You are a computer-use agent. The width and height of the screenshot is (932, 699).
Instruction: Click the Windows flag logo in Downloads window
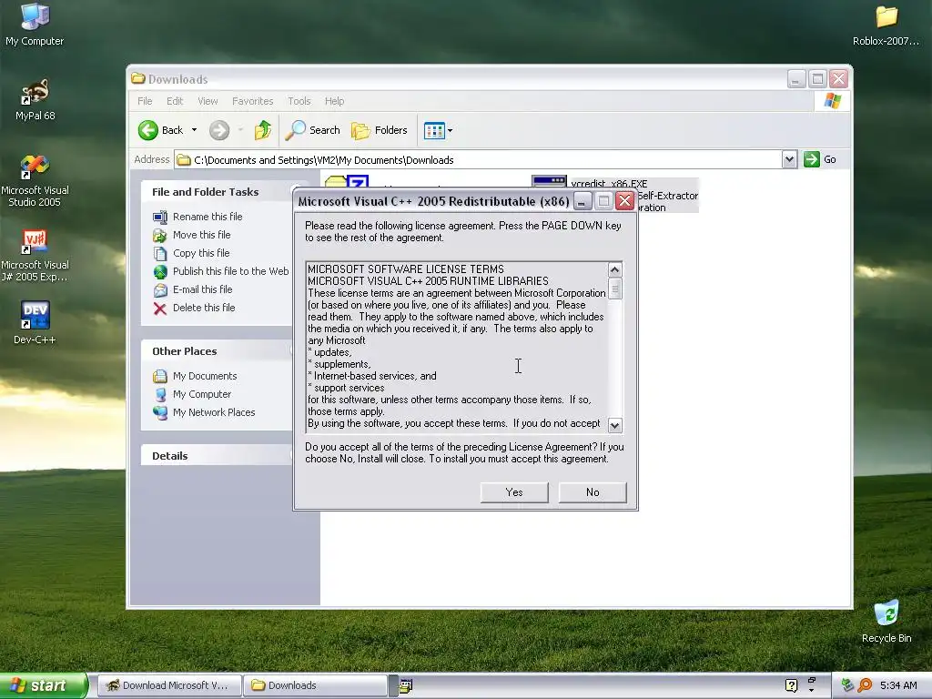[832, 101]
